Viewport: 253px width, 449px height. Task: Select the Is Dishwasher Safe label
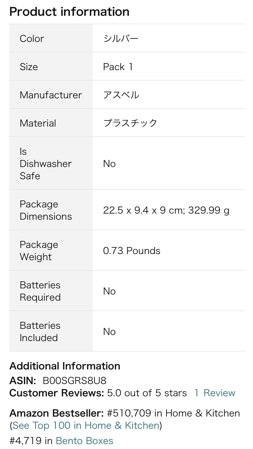pyautogui.click(x=45, y=164)
